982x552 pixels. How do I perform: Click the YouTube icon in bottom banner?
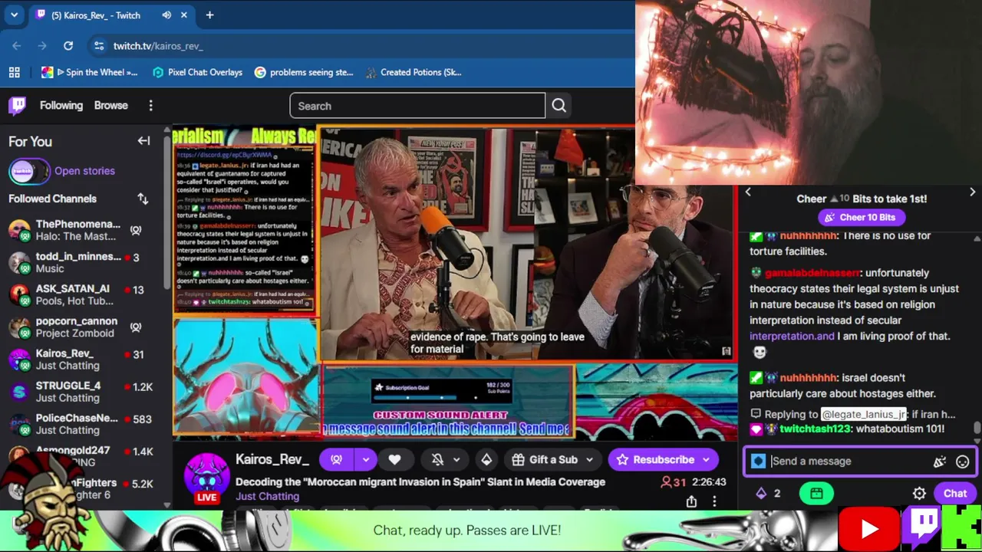coord(869,529)
